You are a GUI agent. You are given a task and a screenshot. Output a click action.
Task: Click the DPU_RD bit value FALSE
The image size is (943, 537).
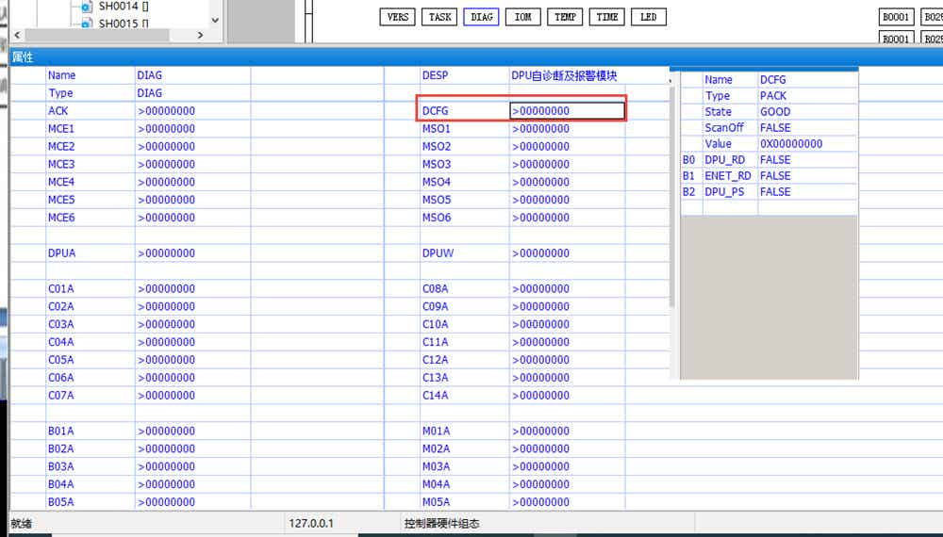pos(775,160)
